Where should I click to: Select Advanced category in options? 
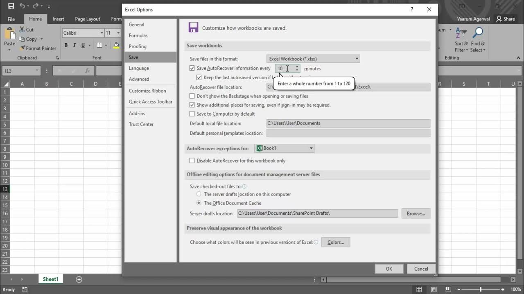(x=151, y=79)
